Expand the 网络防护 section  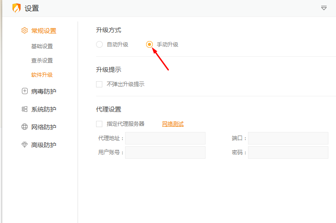tap(44, 127)
